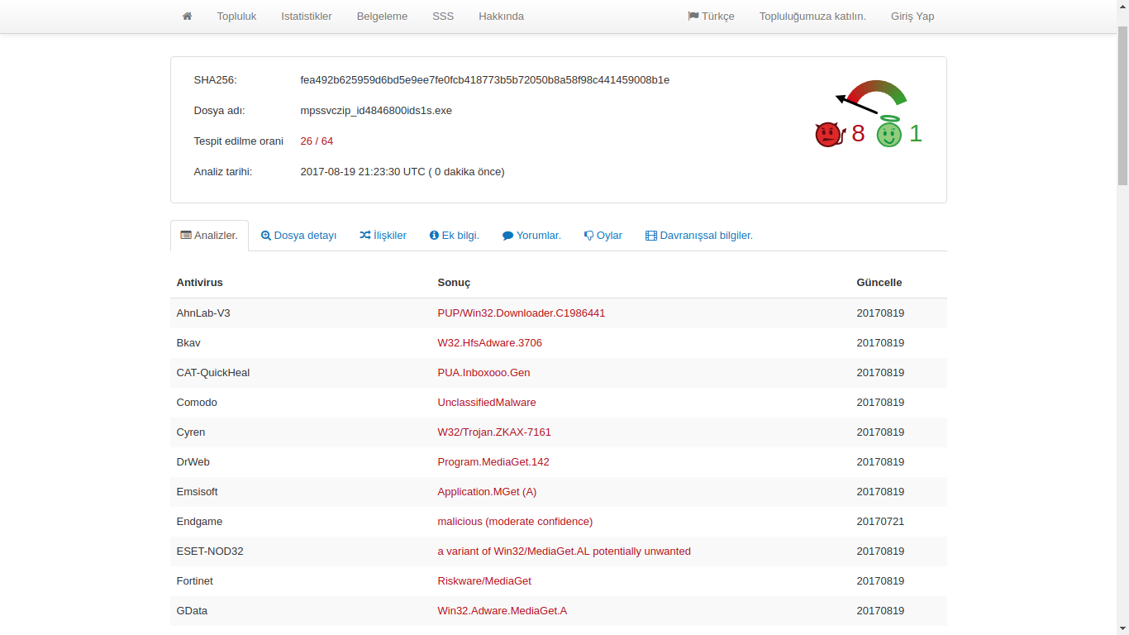Click malicious (moderate confidence) result
This screenshot has width=1129, height=635.
point(515,522)
